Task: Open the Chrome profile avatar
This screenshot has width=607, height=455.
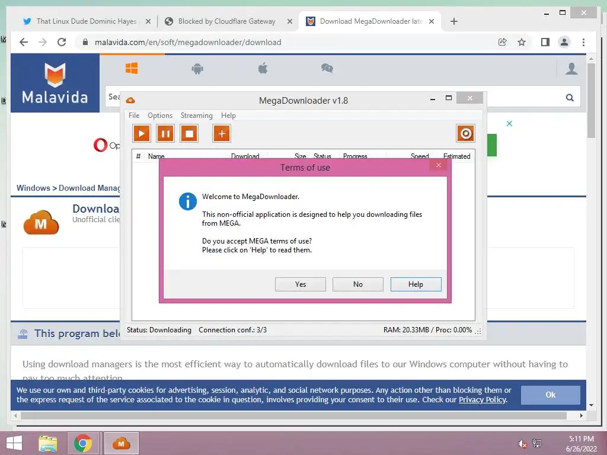Action: click(564, 42)
